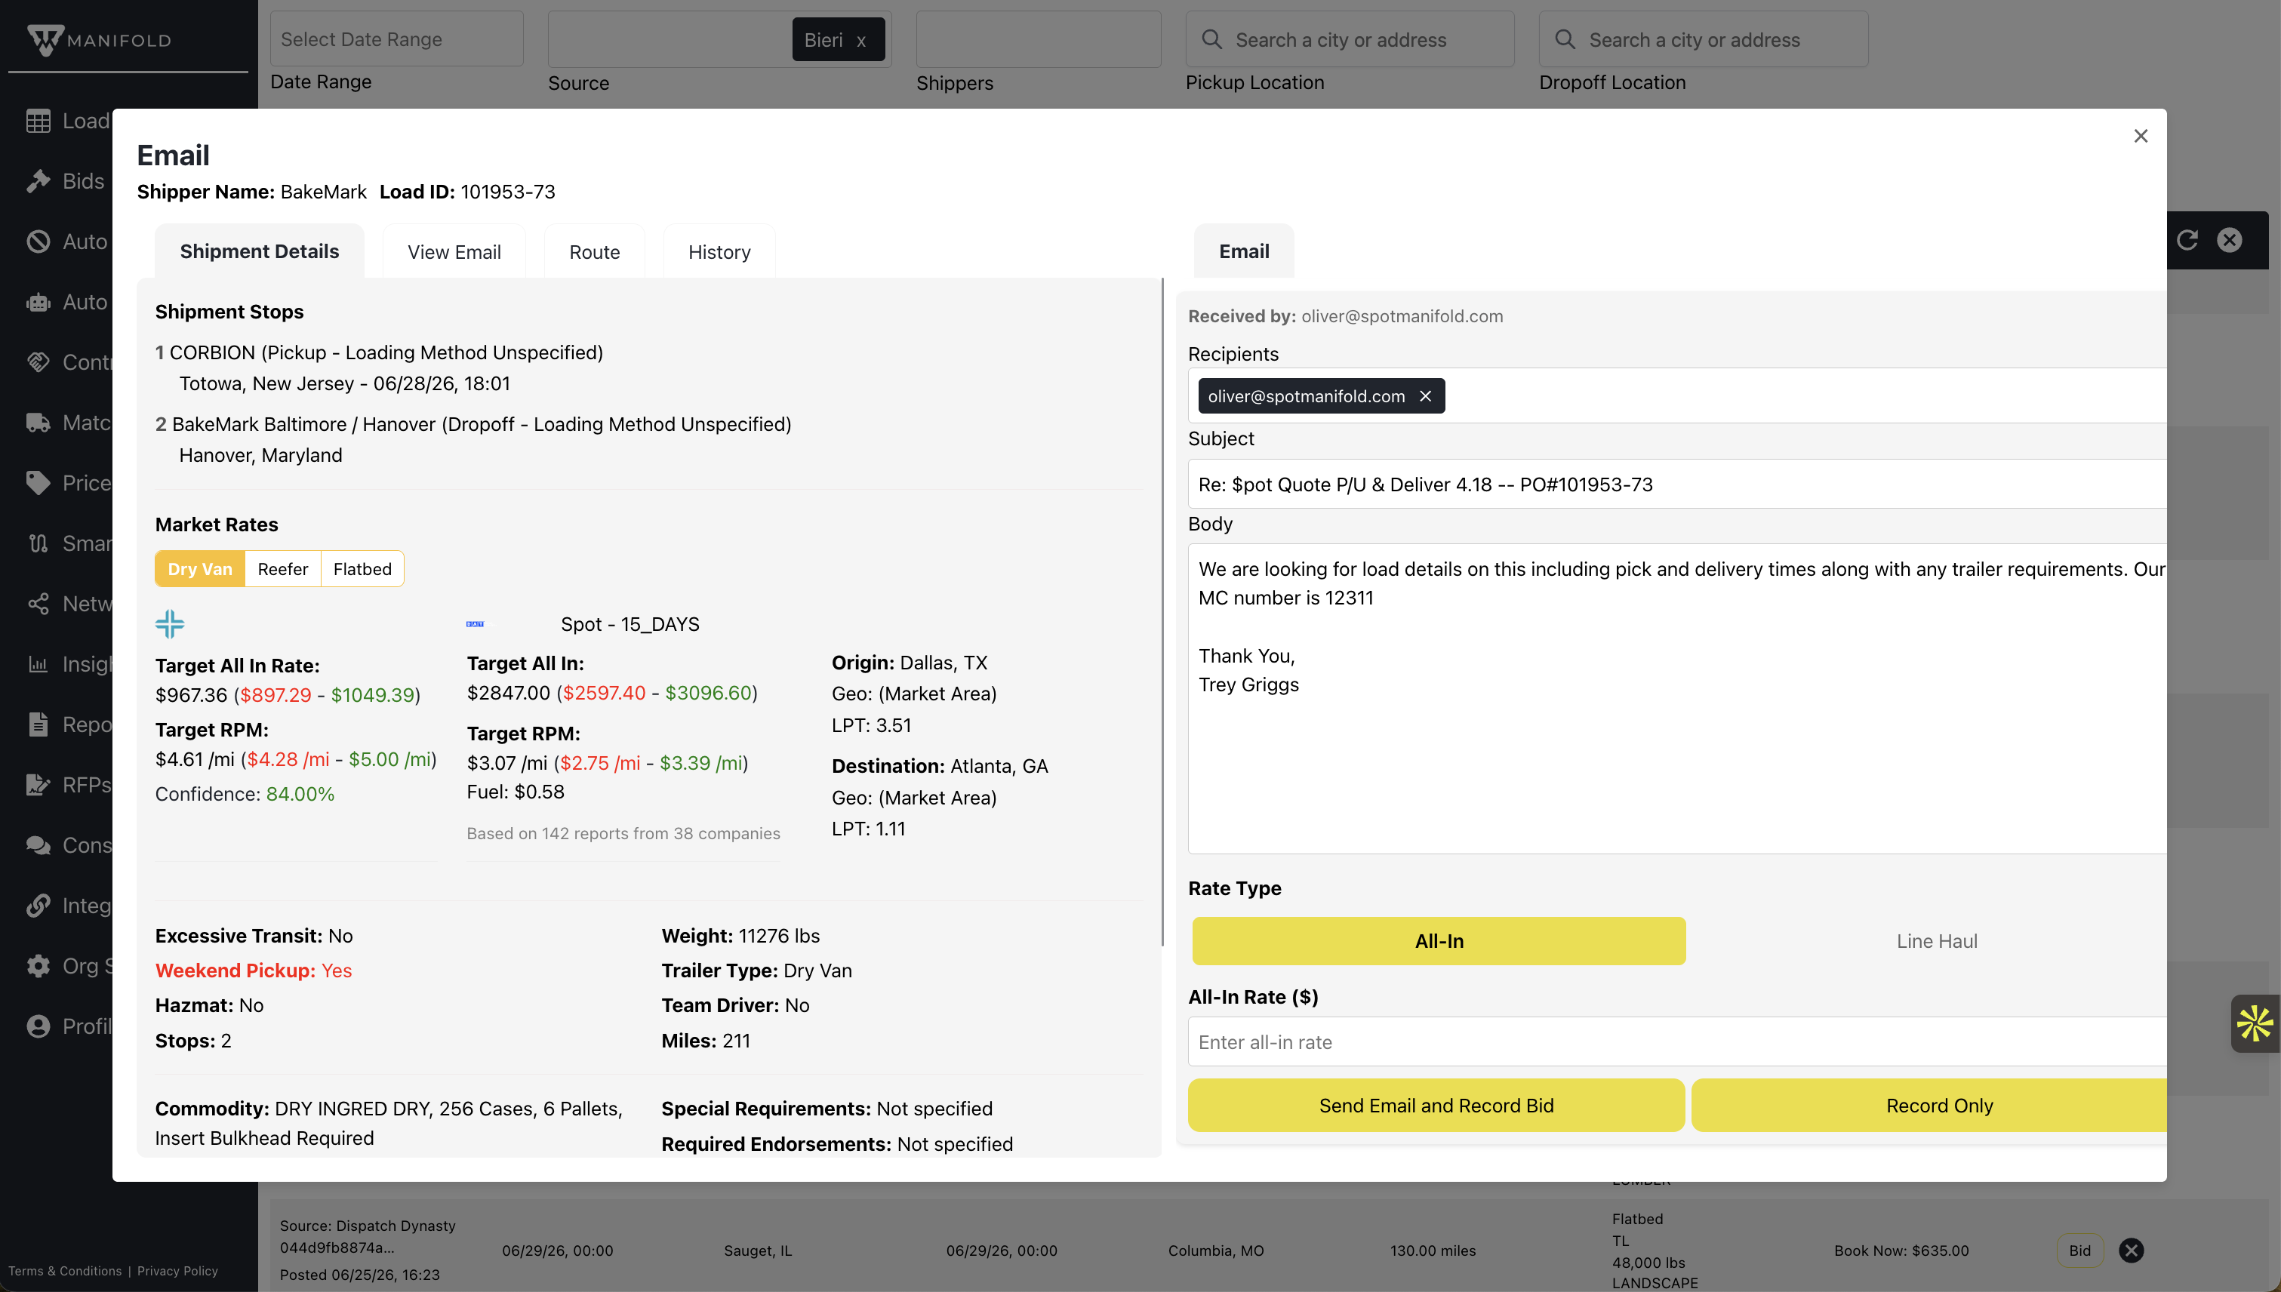2281x1292 pixels.
Task: Click the Load ID 101953-73 text
Action: click(x=467, y=192)
